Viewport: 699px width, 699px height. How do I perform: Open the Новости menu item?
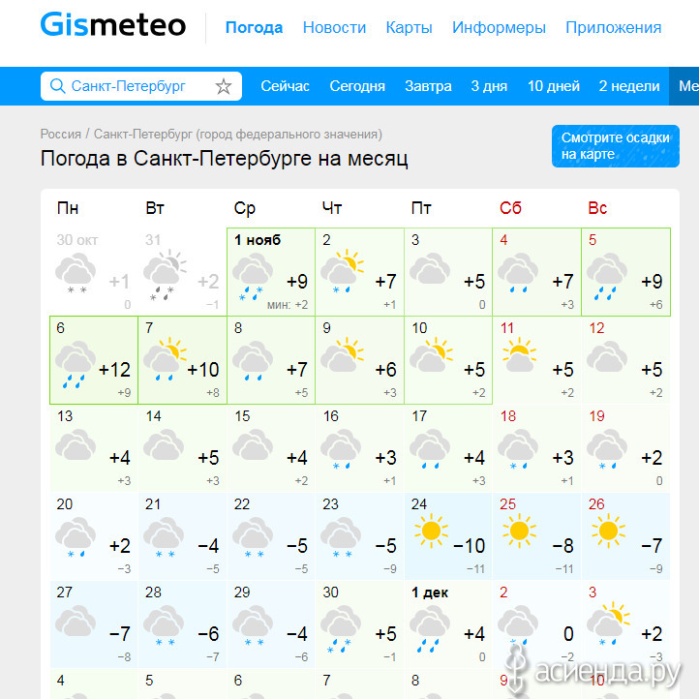pos(334,28)
